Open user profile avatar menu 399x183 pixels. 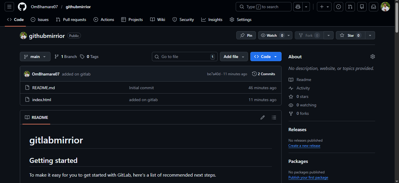(x=385, y=7)
